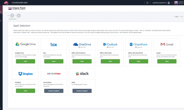Click the 'CLOUDGUARD SAAS' header title
Image resolution: width=184 pixels, height=110 pixels.
(x=19, y=2)
